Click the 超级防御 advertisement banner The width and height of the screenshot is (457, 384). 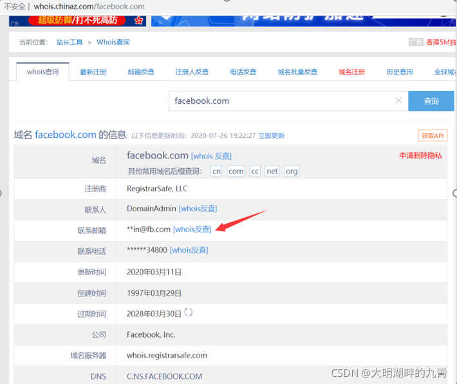pos(77,21)
